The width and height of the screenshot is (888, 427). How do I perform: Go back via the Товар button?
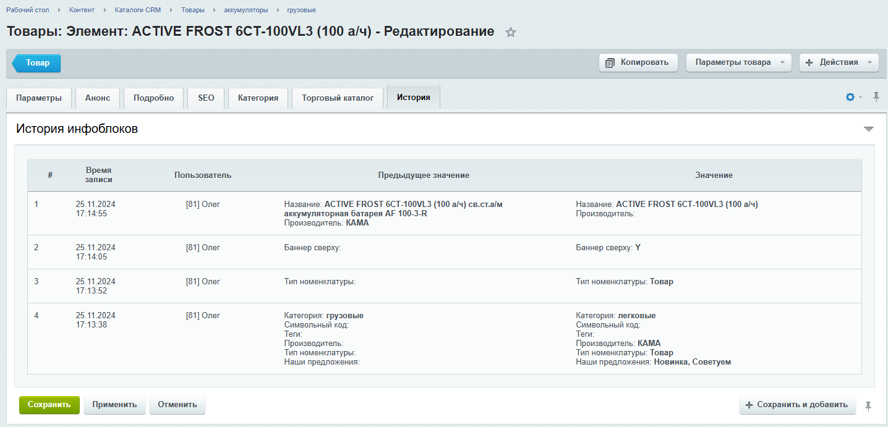(x=37, y=63)
